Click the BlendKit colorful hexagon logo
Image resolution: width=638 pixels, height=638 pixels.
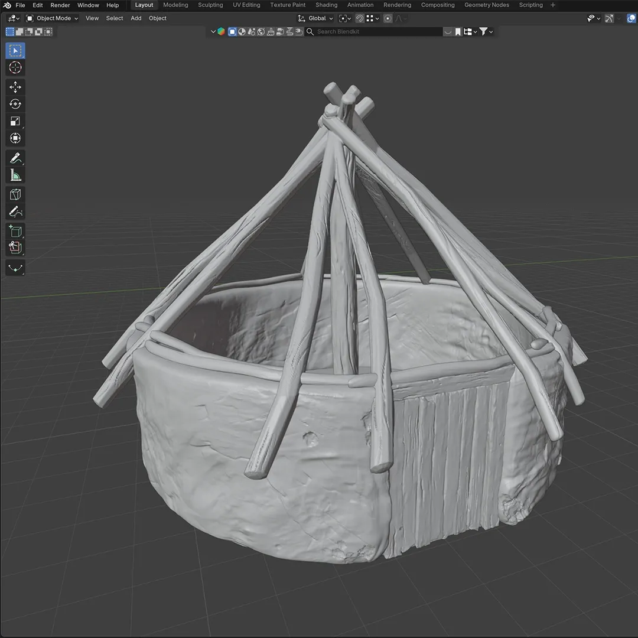click(221, 32)
